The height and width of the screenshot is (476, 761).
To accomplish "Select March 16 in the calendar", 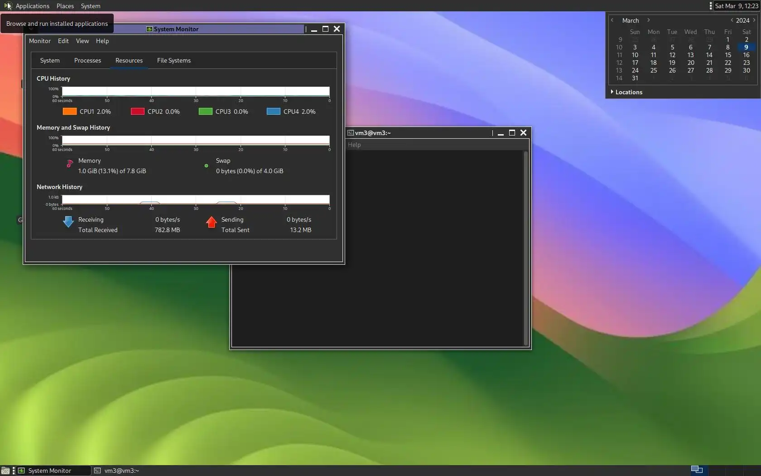I will (x=747, y=55).
